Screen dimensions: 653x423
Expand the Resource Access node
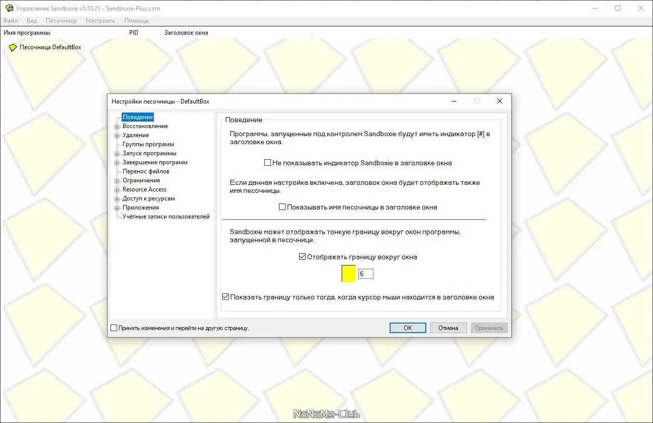[x=117, y=189]
